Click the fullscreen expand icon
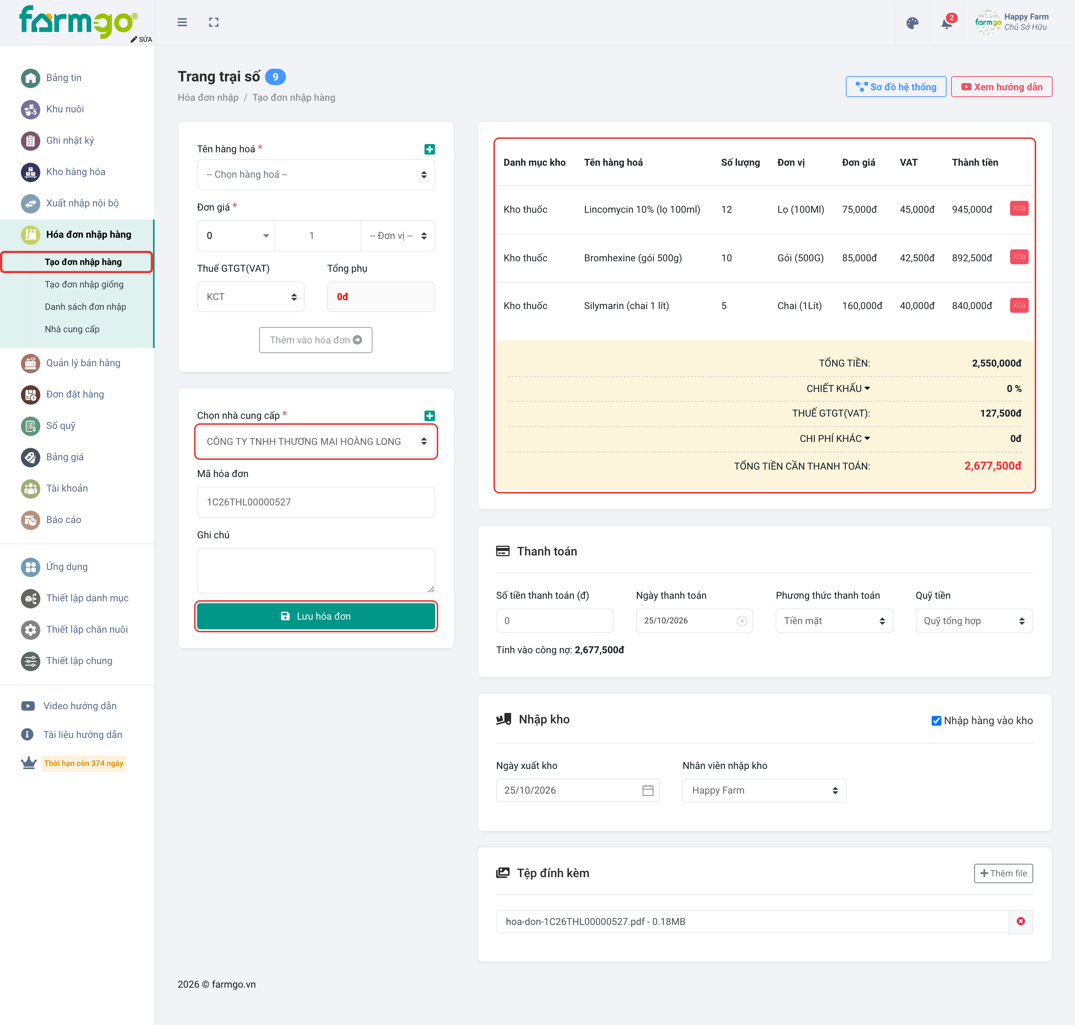 (214, 22)
